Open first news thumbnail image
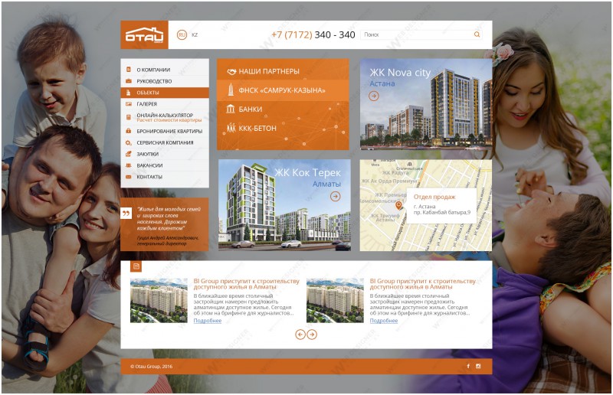Image resolution: width=613 pixels, height=395 pixels. click(x=159, y=300)
